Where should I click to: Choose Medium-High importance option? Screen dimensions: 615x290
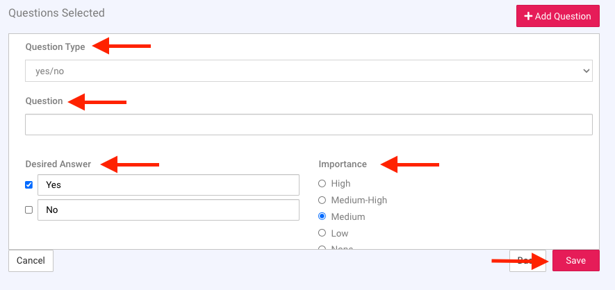(x=322, y=201)
